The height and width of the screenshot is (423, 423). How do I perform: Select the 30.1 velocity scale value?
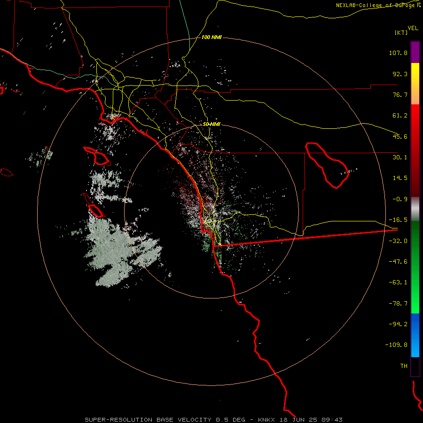tap(400, 157)
